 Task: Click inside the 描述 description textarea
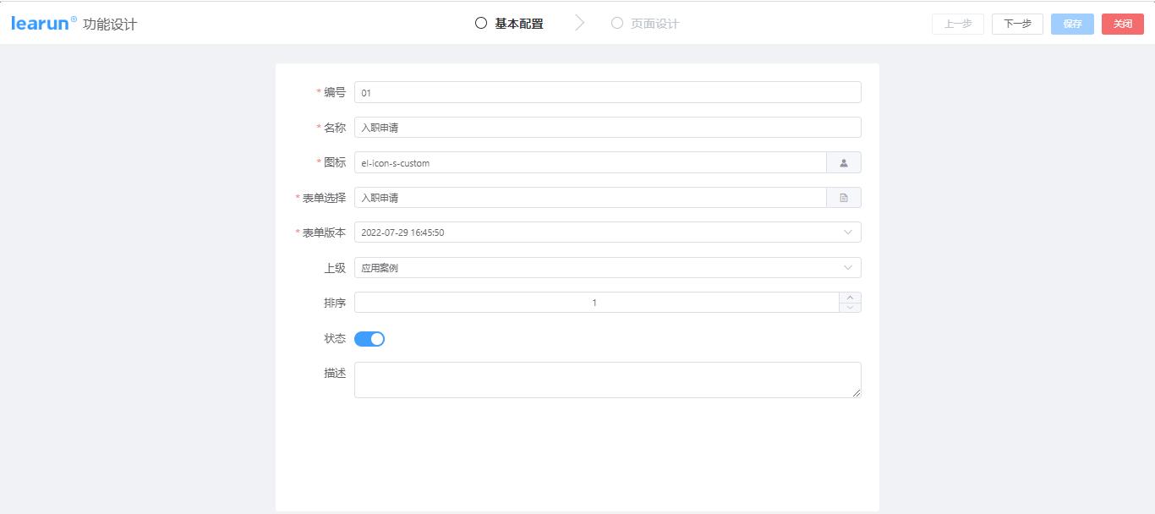coord(606,378)
